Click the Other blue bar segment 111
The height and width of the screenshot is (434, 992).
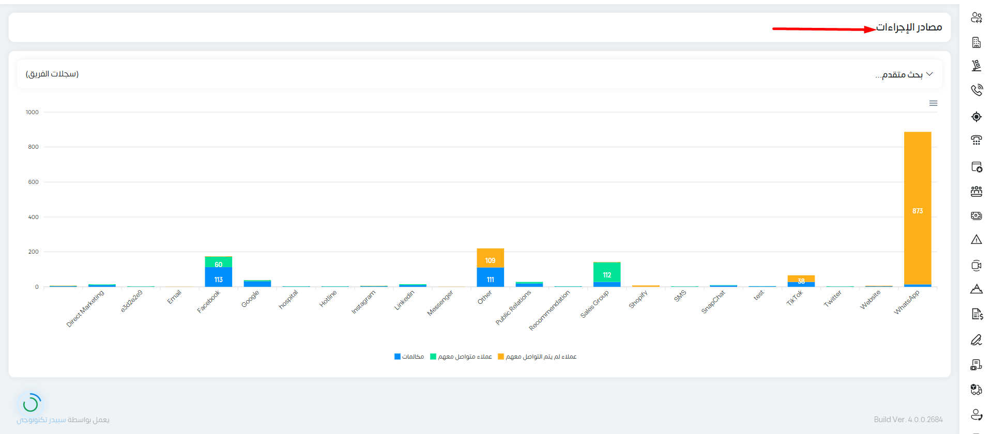(x=491, y=277)
